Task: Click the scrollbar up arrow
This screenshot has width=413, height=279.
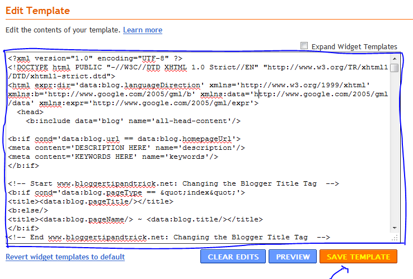Action: click(395, 59)
